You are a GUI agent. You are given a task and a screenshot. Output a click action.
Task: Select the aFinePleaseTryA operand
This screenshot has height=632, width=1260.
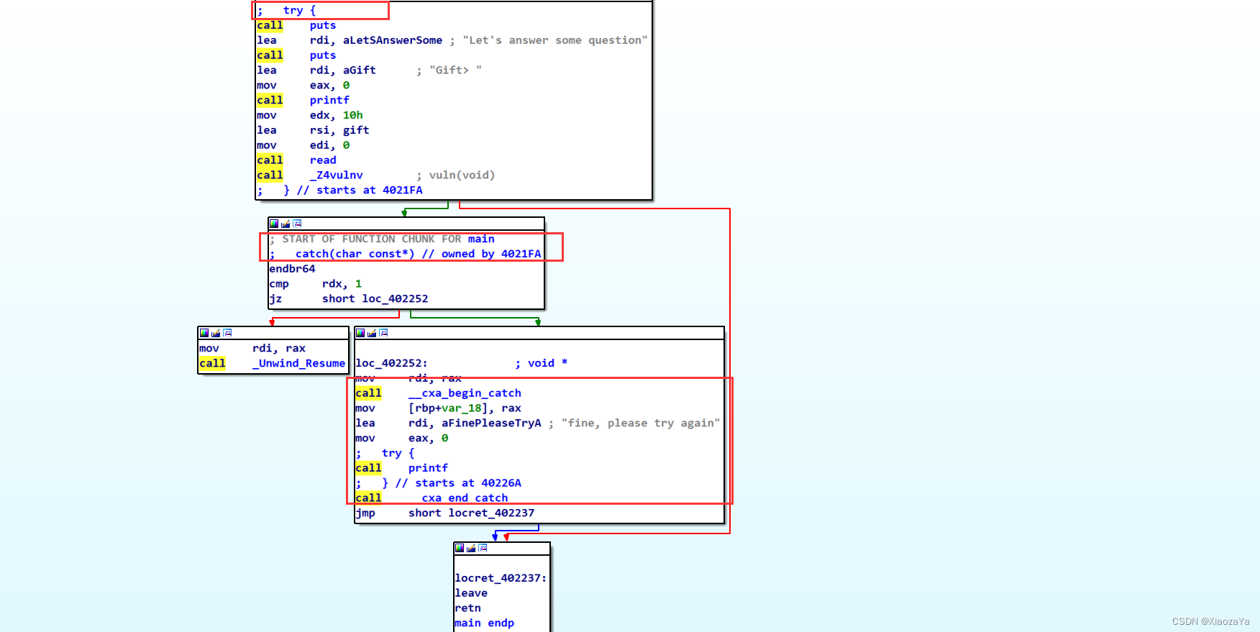pyautogui.click(x=490, y=423)
